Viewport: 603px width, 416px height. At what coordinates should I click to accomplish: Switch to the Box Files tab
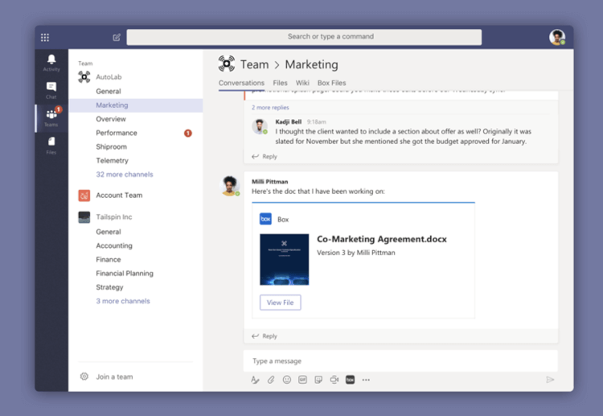tap(331, 83)
